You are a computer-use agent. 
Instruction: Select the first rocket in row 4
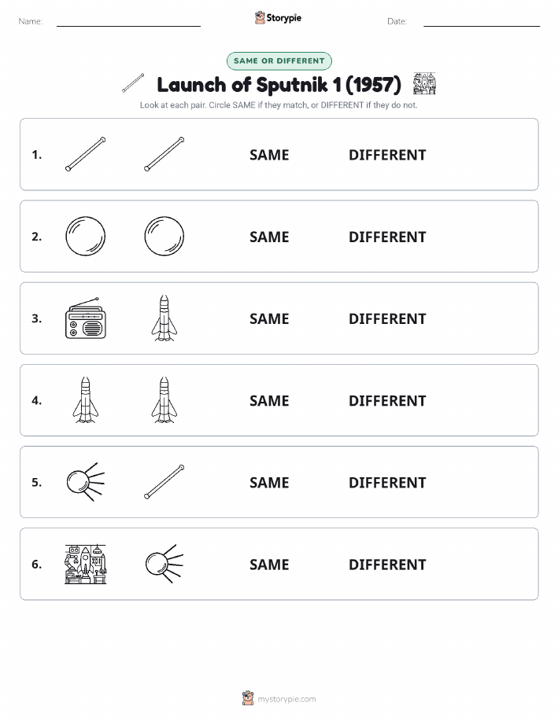coord(86,400)
